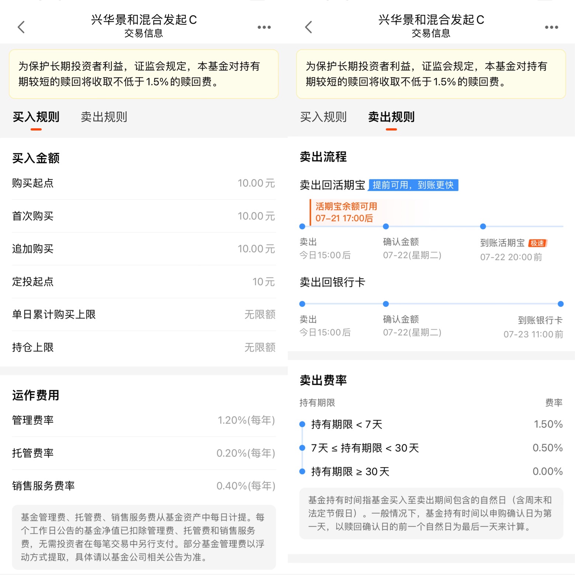Screen dimensions: 575x575
Task: Open the more options menu on right screen
Action: click(551, 27)
